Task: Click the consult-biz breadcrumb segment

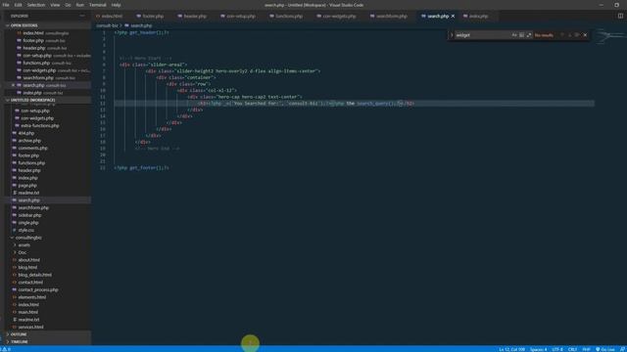Action: coord(107,25)
